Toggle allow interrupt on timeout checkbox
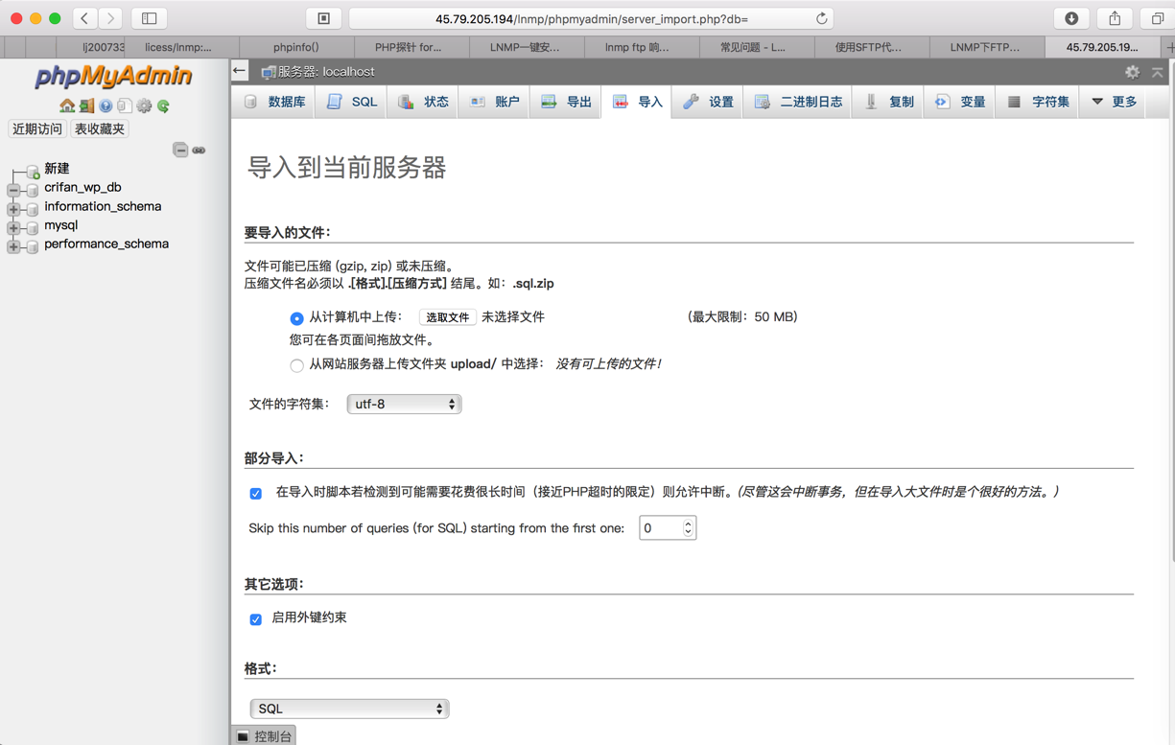Viewport: 1175px width, 745px height. (255, 494)
